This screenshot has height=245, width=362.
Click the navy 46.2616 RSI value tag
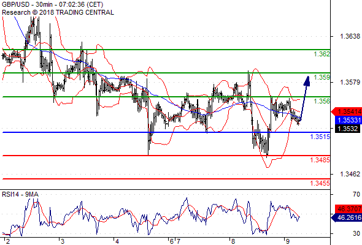pyautogui.click(x=347, y=217)
